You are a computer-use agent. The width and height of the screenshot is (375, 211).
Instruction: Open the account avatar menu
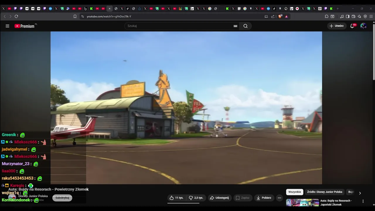coord(363,26)
